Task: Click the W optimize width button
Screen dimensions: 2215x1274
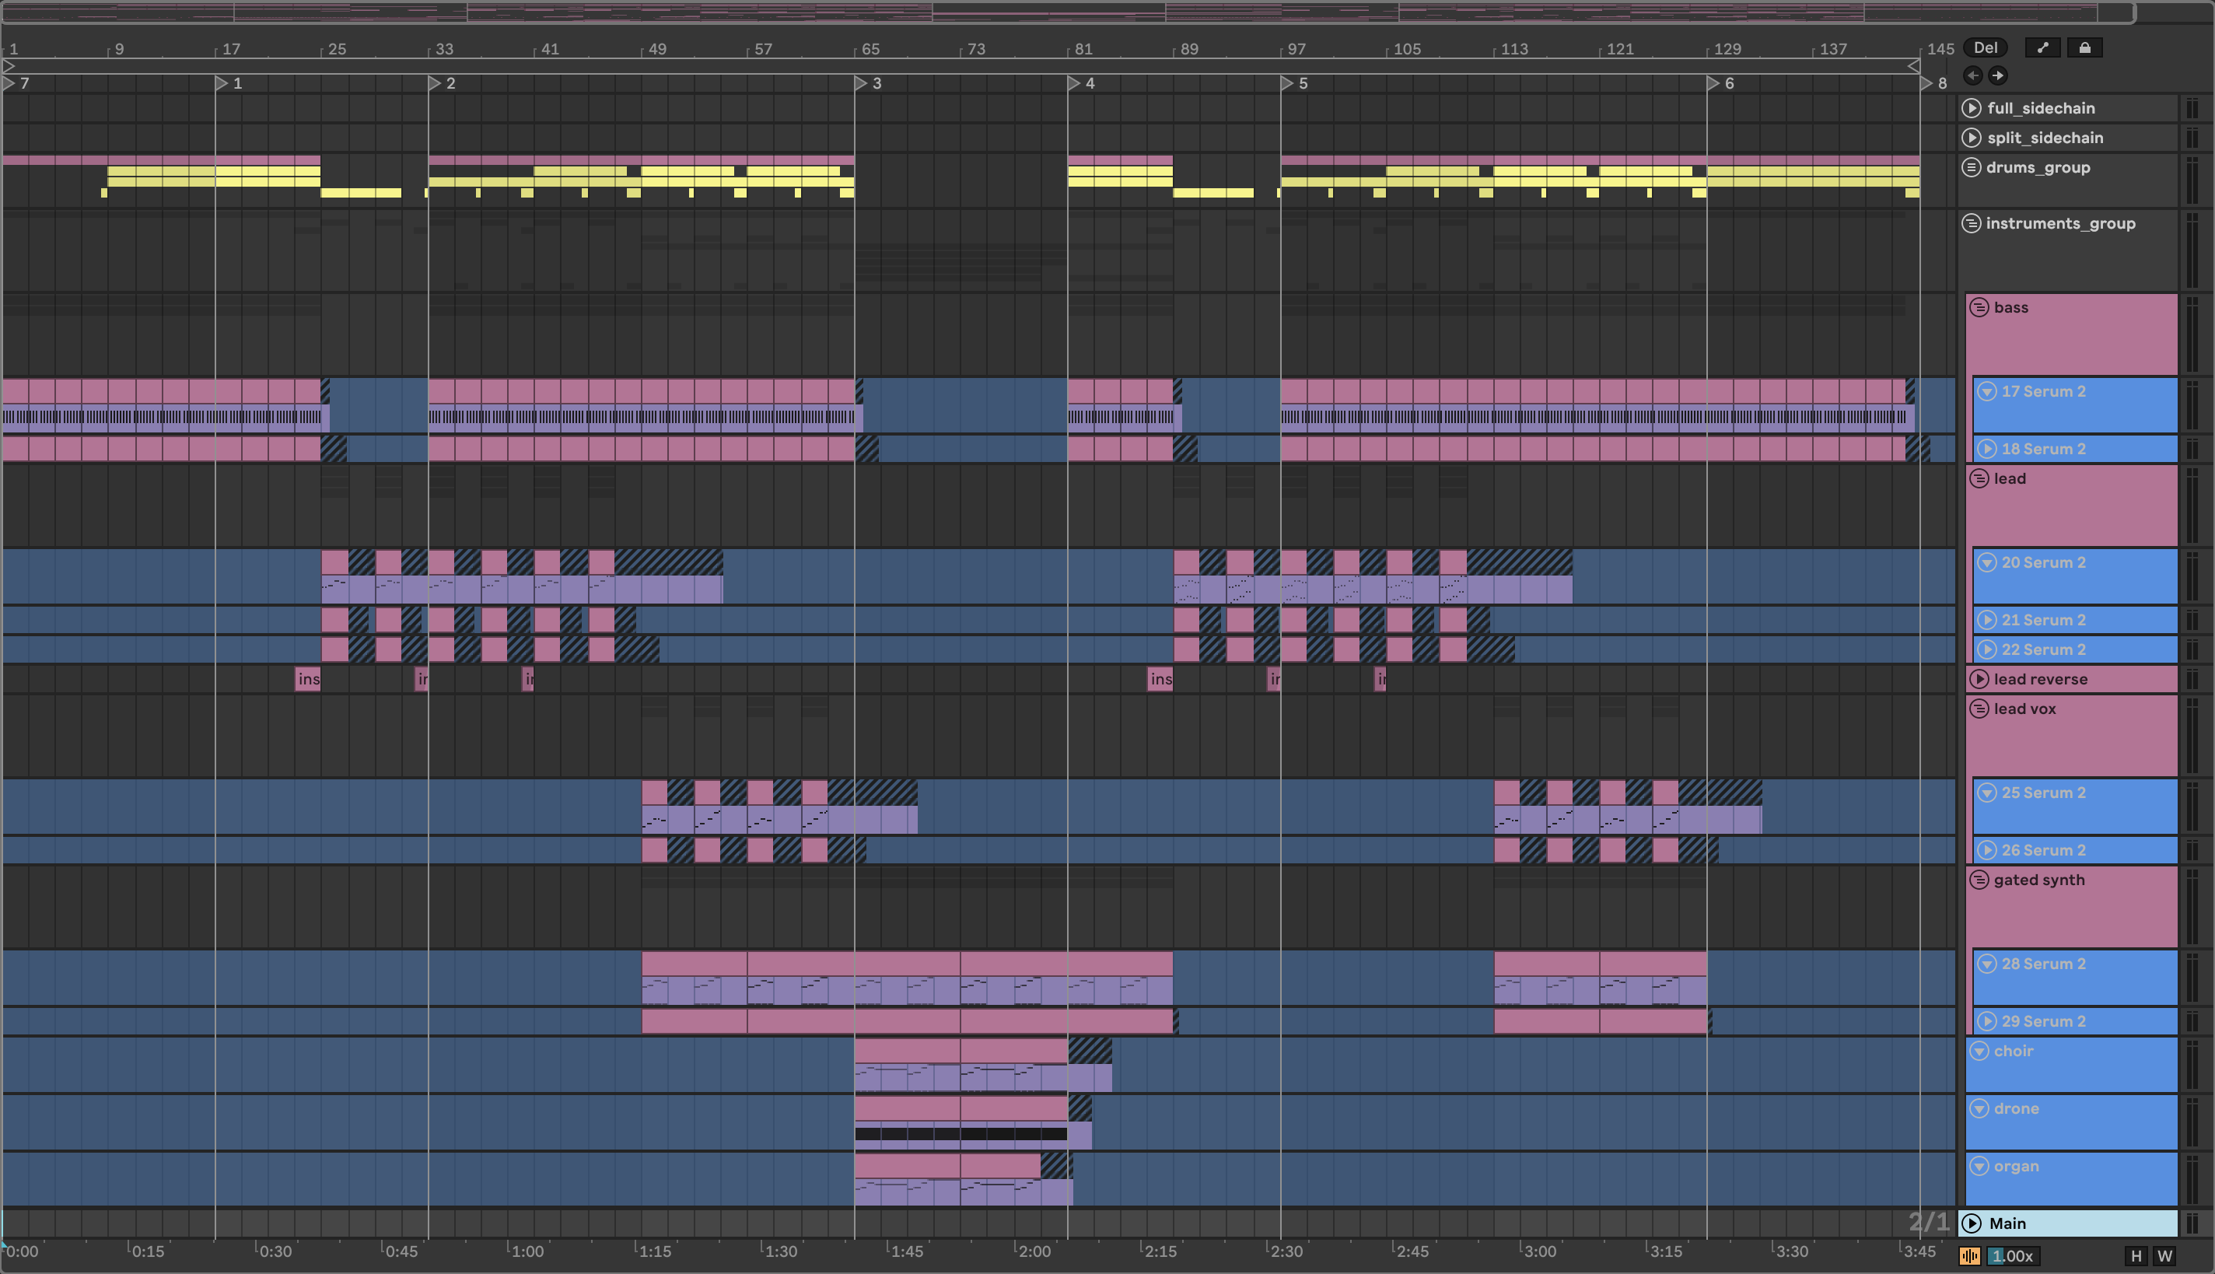Action: pos(2165,1257)
